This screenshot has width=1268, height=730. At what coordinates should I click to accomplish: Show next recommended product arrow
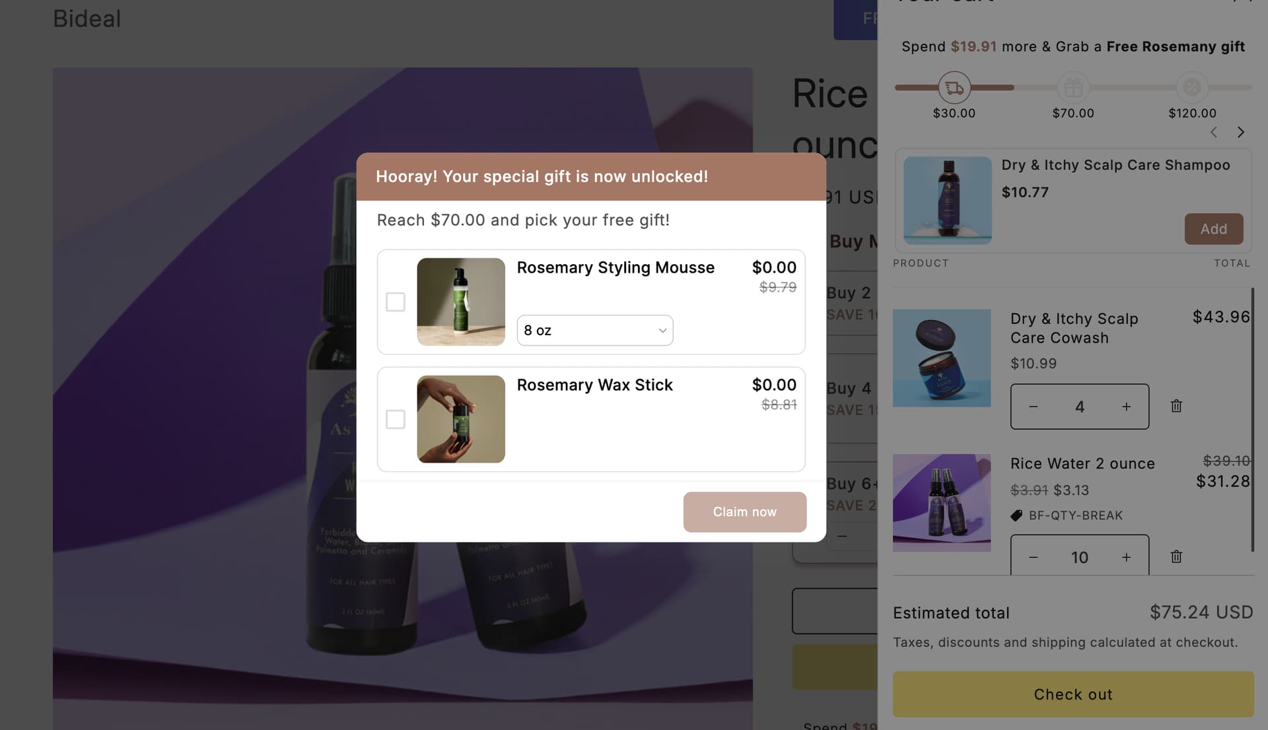coord(1241,132)
